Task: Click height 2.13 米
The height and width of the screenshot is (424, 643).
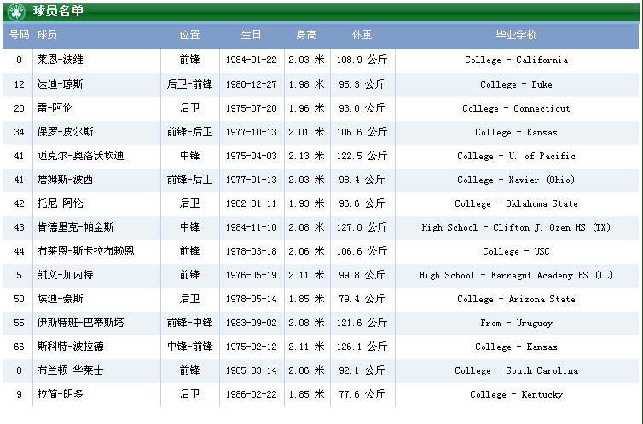Action: coord(306,156)
